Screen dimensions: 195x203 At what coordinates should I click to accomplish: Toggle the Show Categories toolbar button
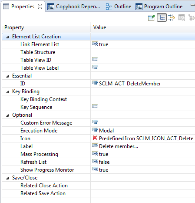point(162,18)
